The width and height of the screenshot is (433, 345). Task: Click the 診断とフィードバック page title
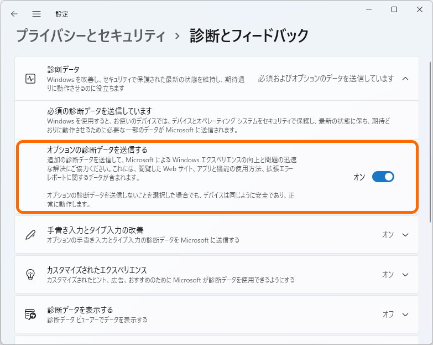[x=249, y=36]
